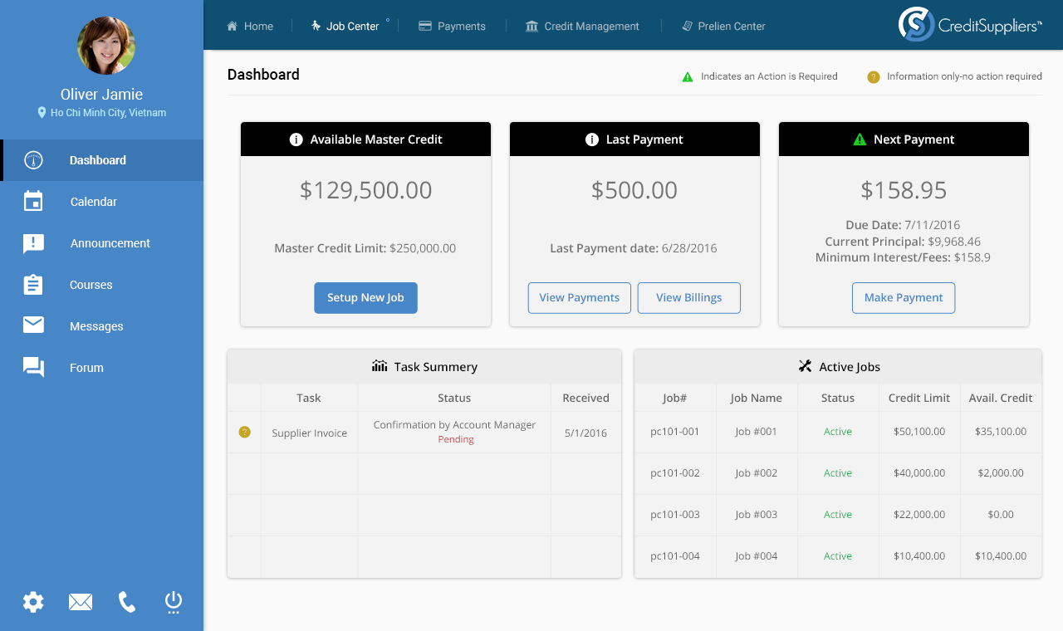Click Oliver Jamie's profile photo
1063x631 pixels.
click(106, 46)
